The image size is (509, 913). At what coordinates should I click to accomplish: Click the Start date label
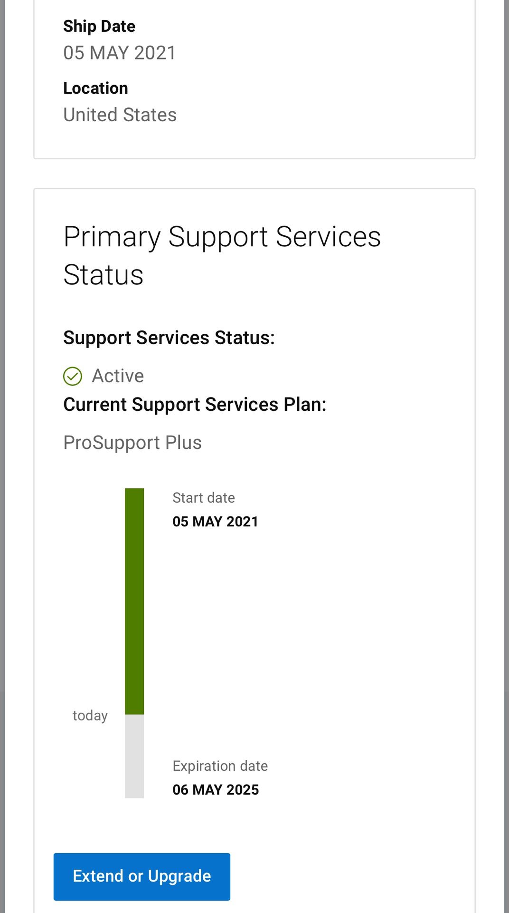(x=204, y=498)
